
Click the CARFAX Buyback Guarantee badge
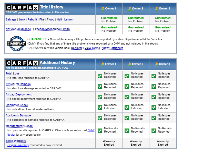(x=16, y=44)
